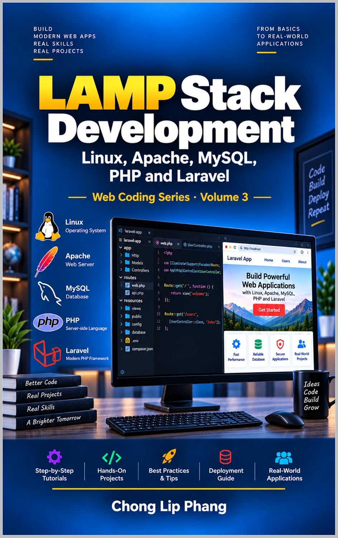Click the 'FROM BASICS' header text

(x=278, y=29)
